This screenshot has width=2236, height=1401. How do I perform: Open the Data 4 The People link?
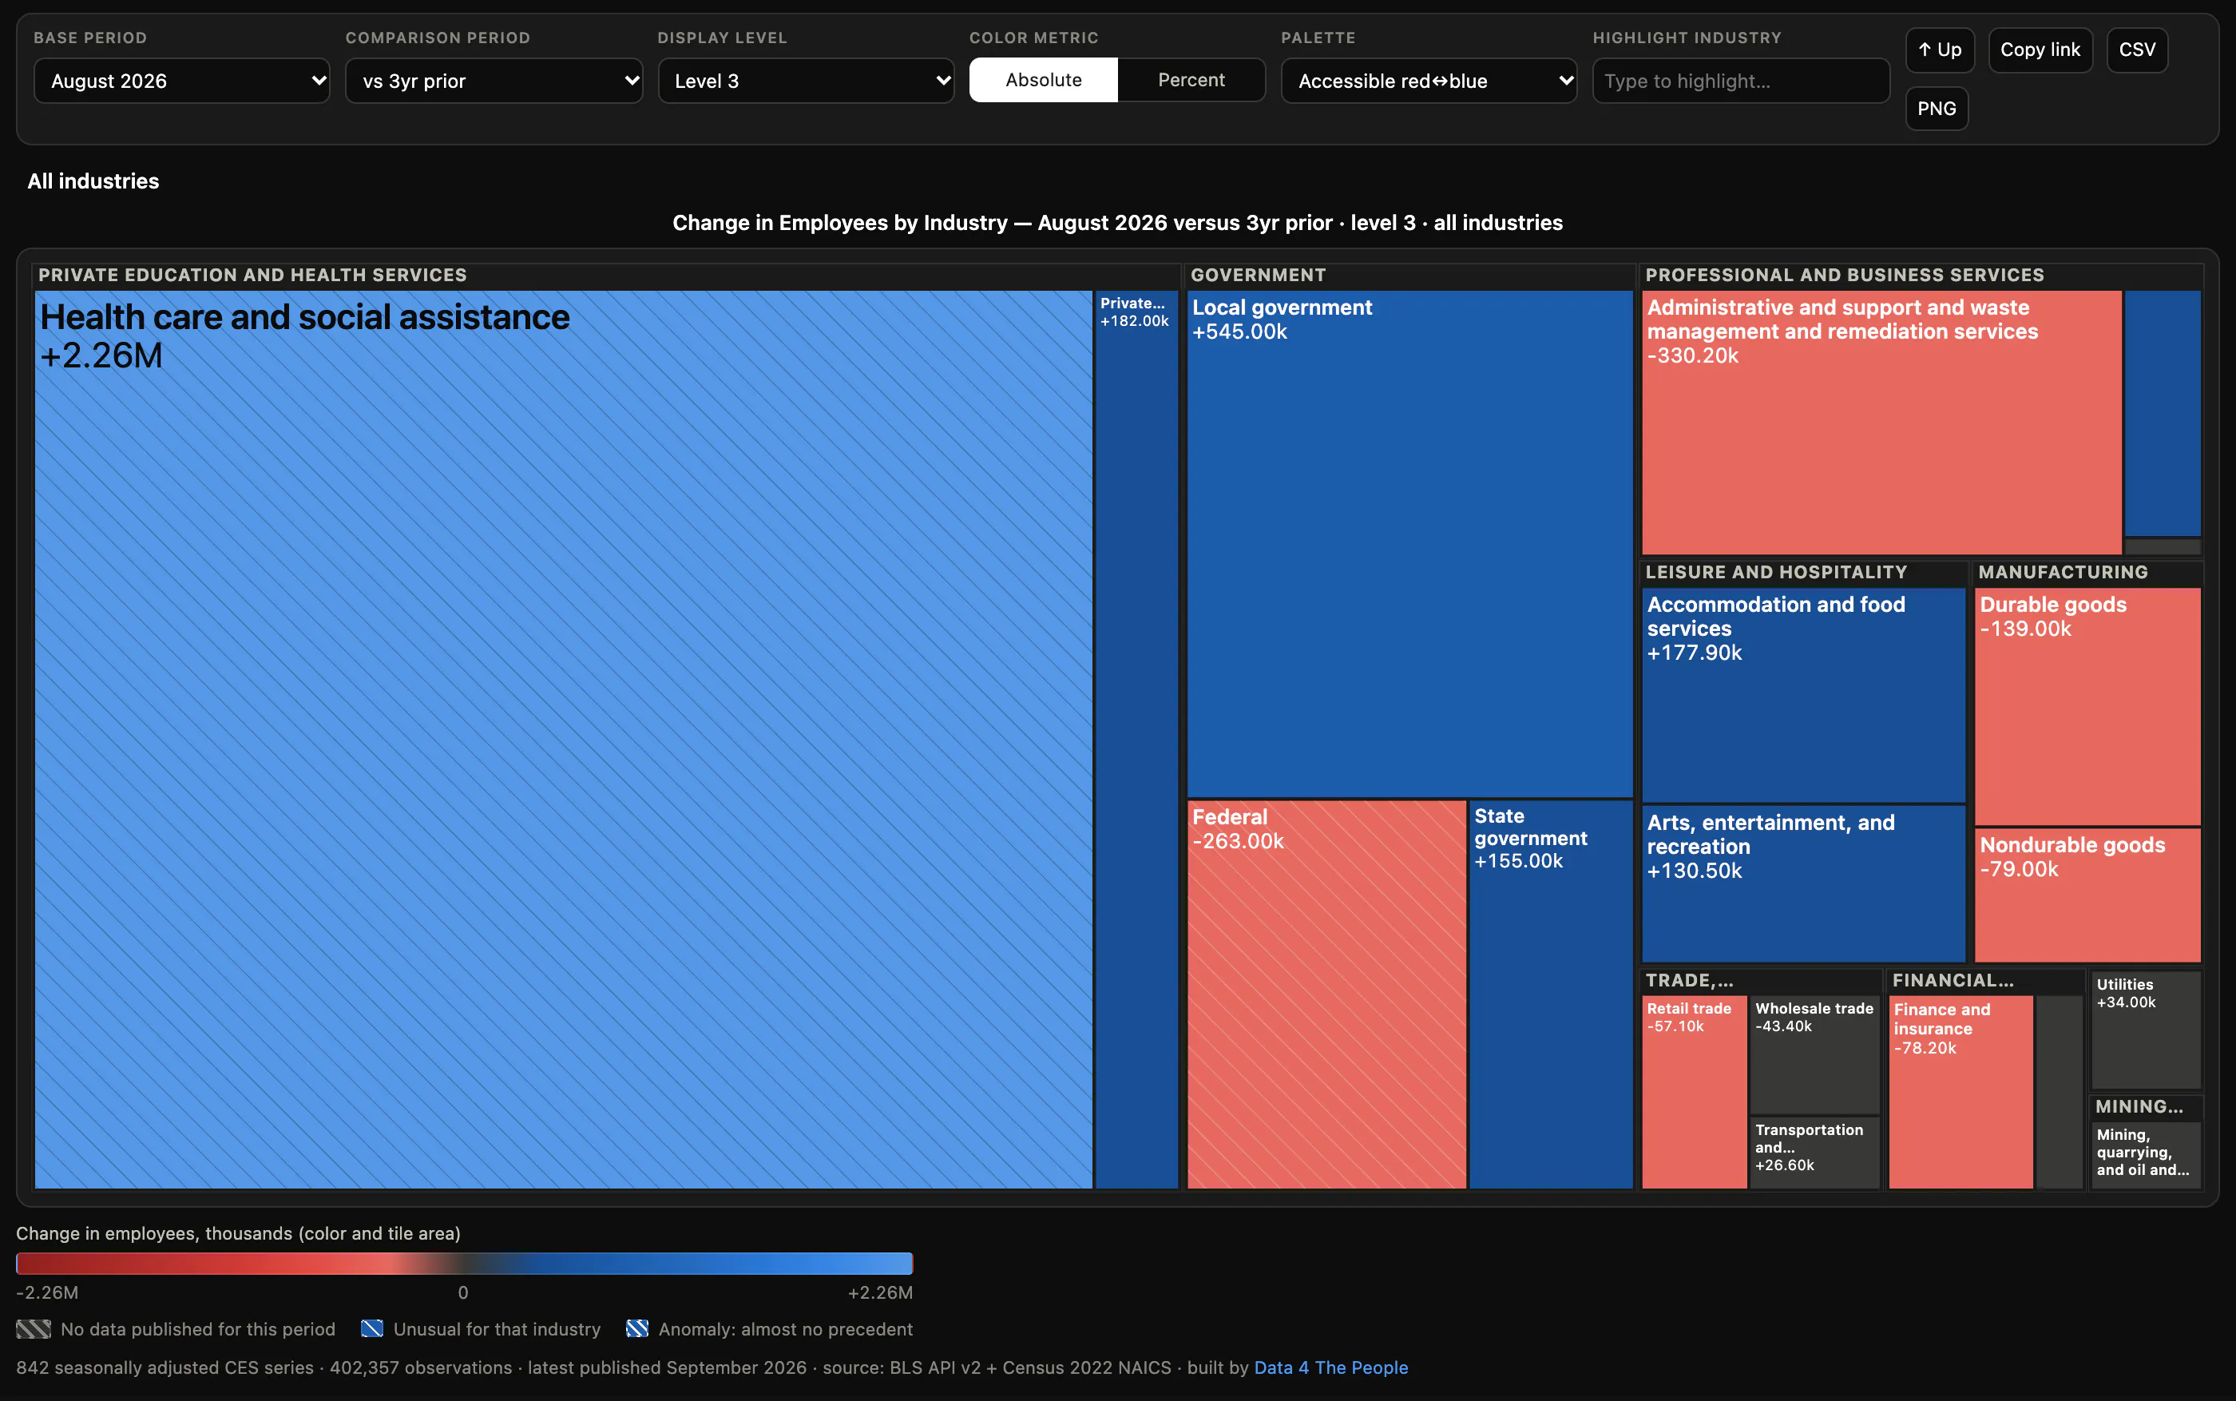tap(1330, 1367)
